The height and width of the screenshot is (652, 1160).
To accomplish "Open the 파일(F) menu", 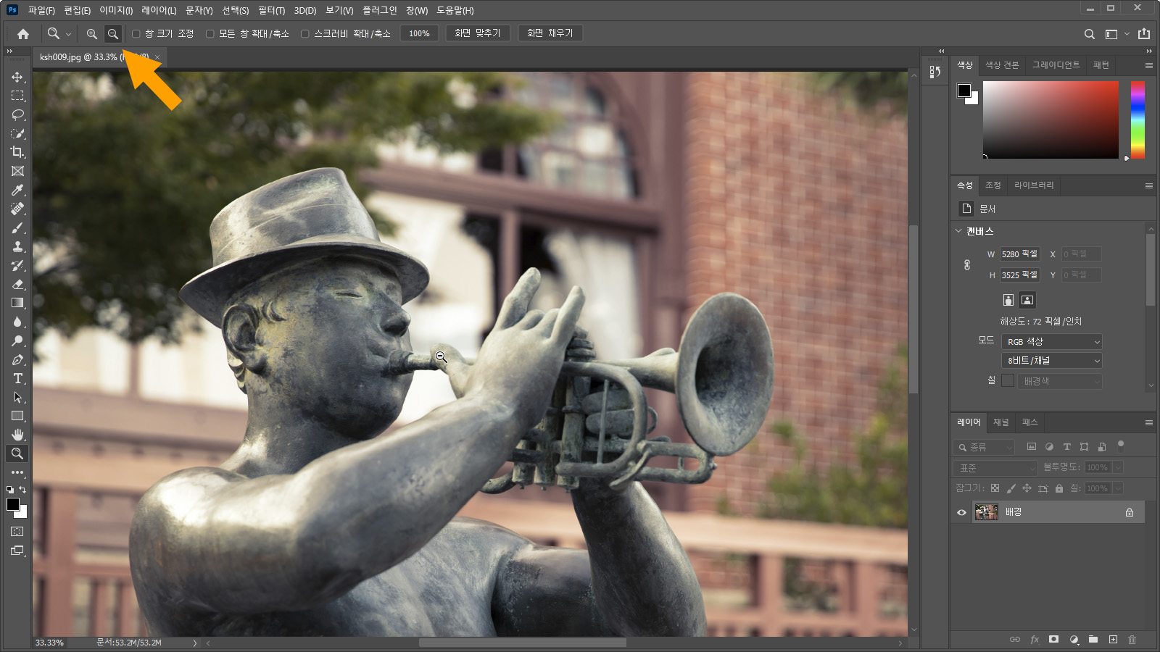I will coord(41,10).
